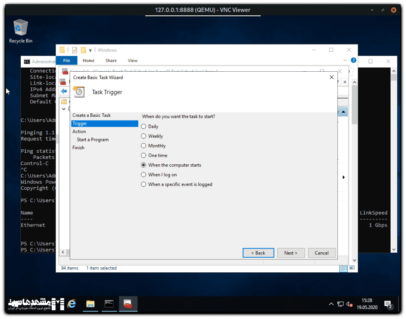
Task: Switch to the View ribbon tab
Action: pos(132,60)
